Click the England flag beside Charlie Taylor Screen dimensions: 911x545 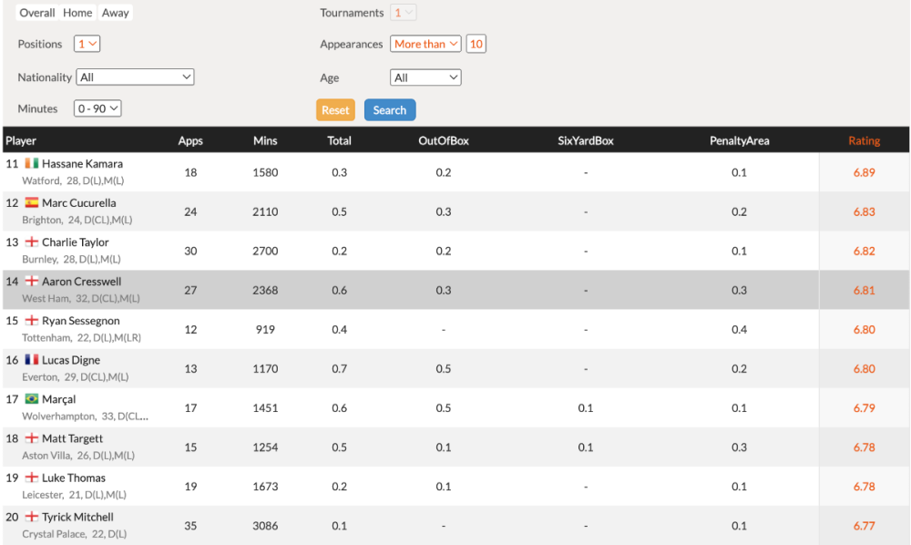coord(32,242)
